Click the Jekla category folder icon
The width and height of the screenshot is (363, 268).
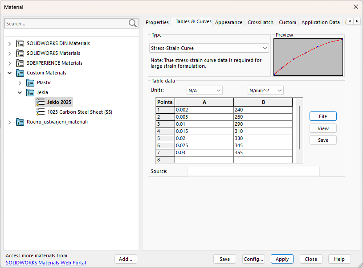[30, 92]
